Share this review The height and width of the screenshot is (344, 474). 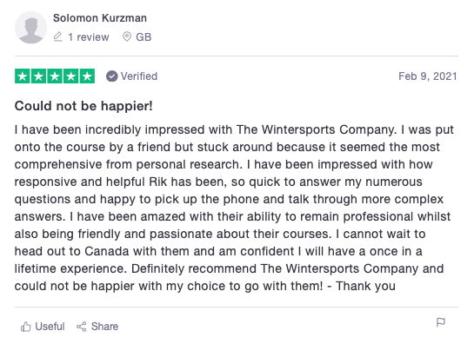[x=97, y=327]
